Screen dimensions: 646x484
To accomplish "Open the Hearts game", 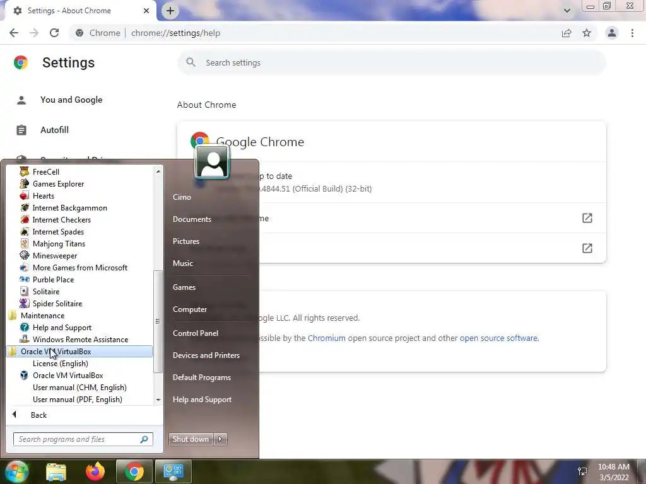I will [44, 195].
